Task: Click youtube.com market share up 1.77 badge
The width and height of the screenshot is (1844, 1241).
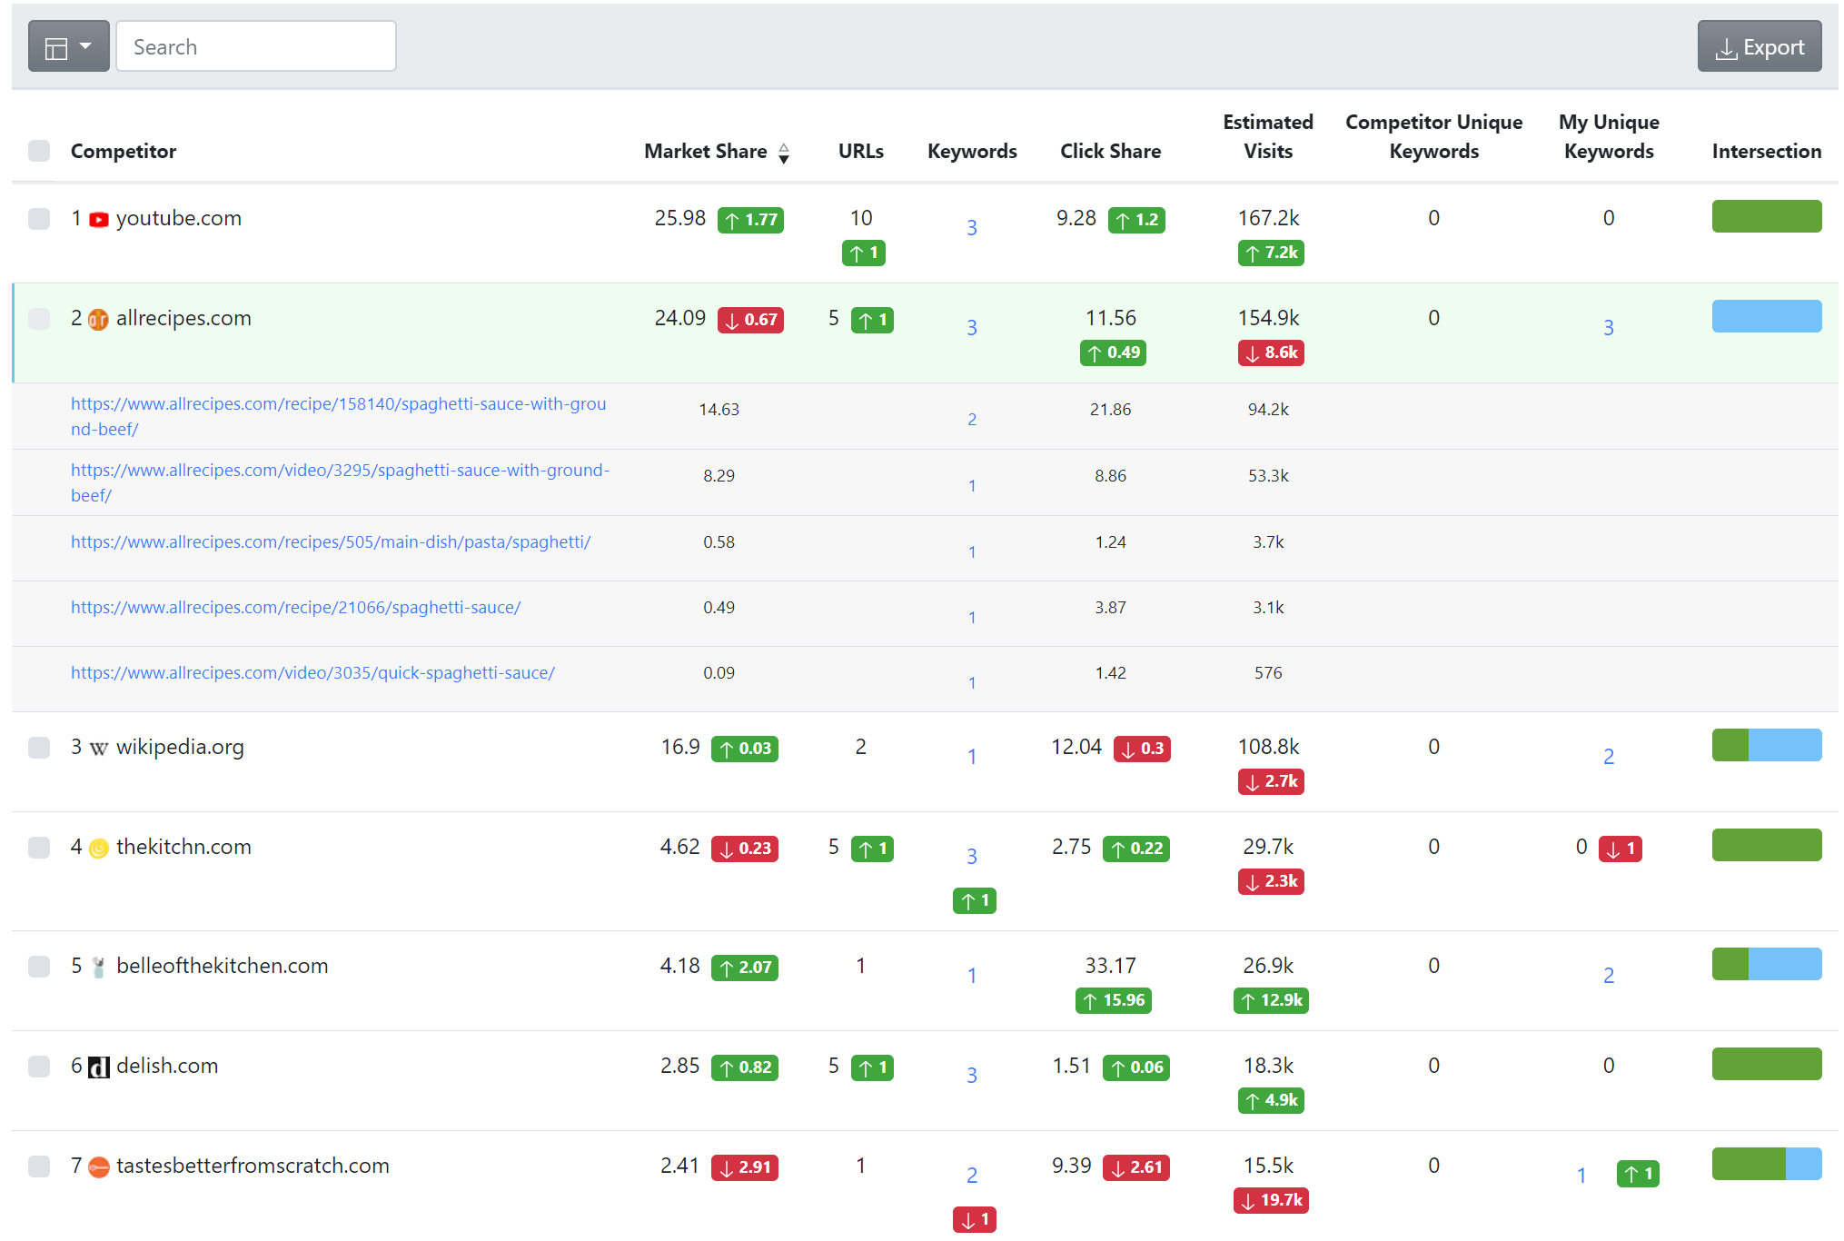Action: pos(750,220)
